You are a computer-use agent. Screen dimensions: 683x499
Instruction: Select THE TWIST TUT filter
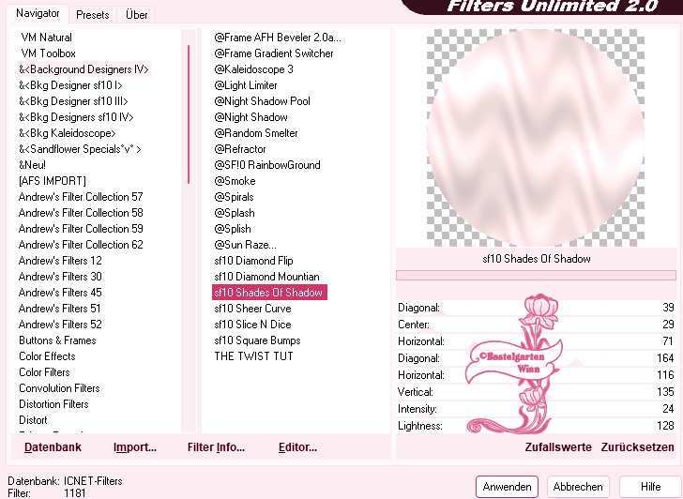(x=253, y=356)
